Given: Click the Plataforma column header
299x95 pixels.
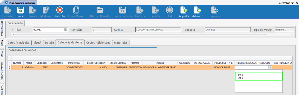Looking at the screenshot, I should [x=74, y=63].
